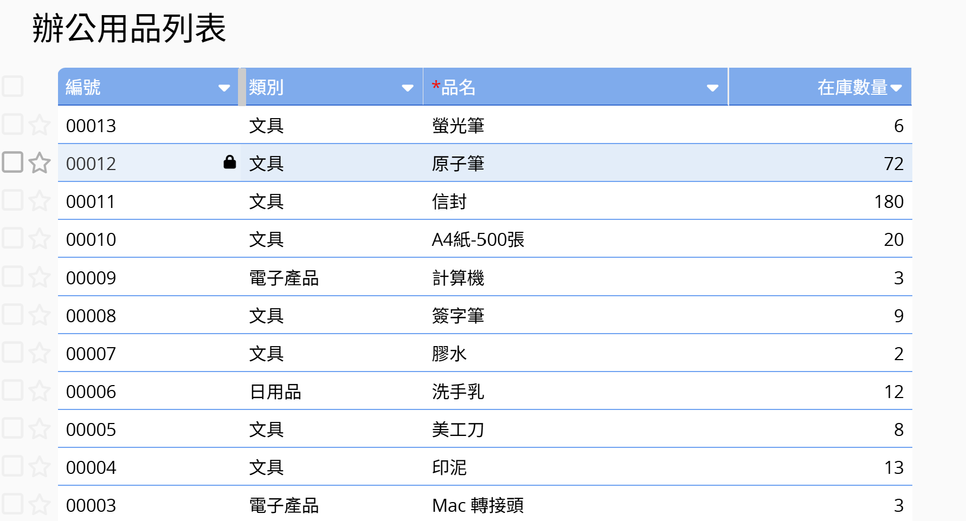Check the checkbox for row 00013
Image resolution: width=966 pixels, height=521 pixels.
pyautogui.click(x=12, y=124)
